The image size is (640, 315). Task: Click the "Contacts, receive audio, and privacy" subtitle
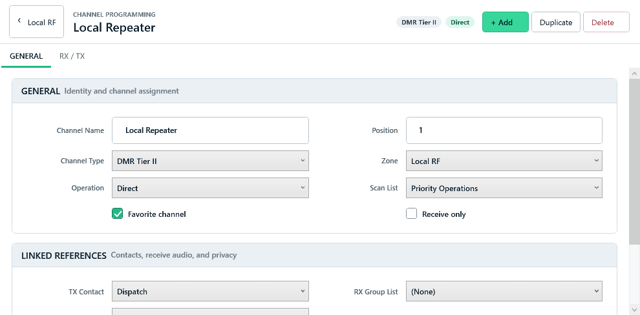pyautogui.click(x=173, y=255)
